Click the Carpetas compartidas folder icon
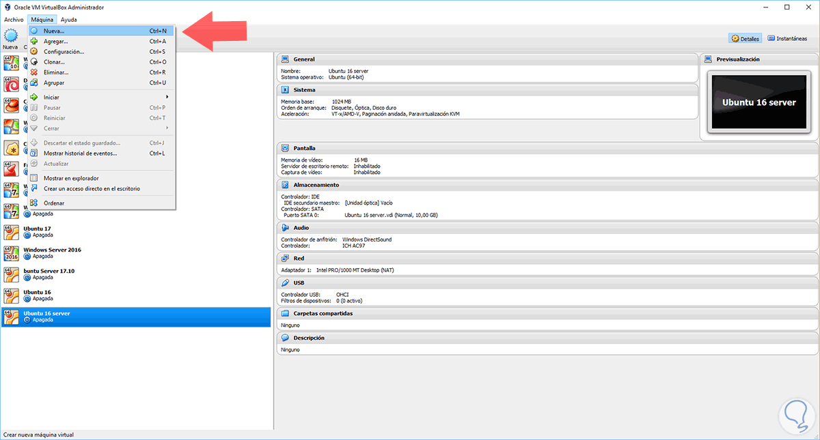This screenshot has width=820, height=440. pos(285,313)
